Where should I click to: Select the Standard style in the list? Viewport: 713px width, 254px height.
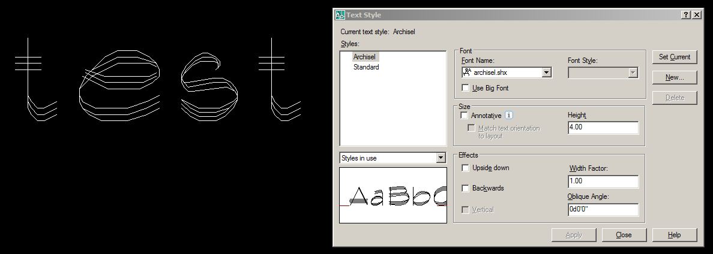coord(366,67)
